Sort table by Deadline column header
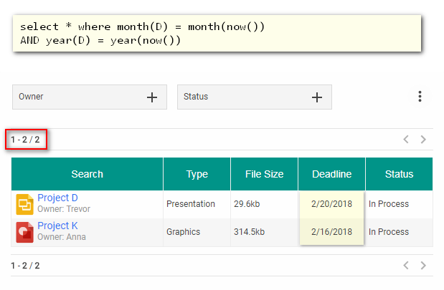The height and width of the screenshot is (290, 444). coord(331,174)
